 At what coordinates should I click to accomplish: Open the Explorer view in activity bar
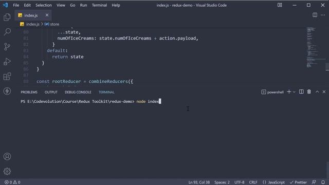coord(7,17)
